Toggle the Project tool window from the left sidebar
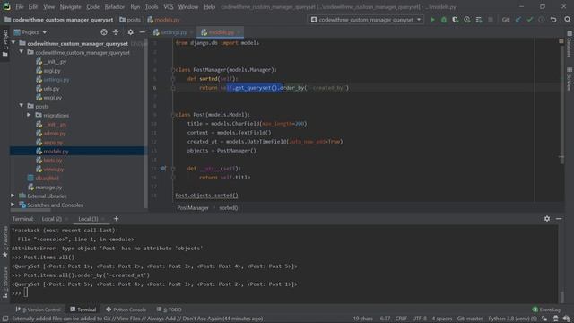The width and height of the screenshot is (574, 323). tap(5, 43)
